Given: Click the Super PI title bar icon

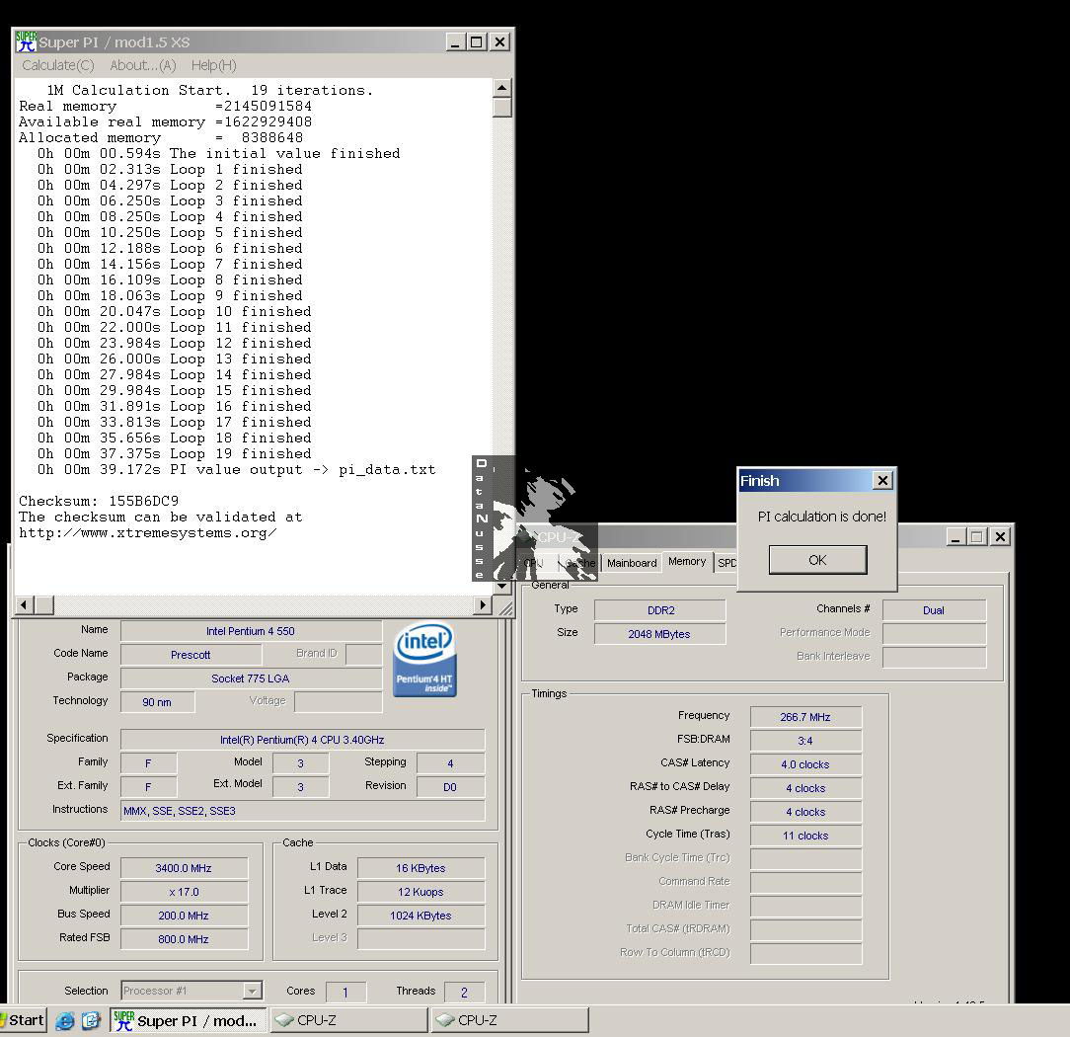Looking at the screenshot, I should 26,41.
